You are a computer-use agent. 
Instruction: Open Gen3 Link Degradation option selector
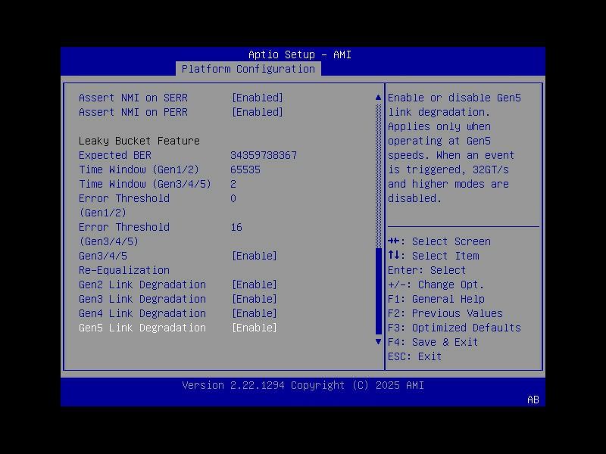pos(255,299)
